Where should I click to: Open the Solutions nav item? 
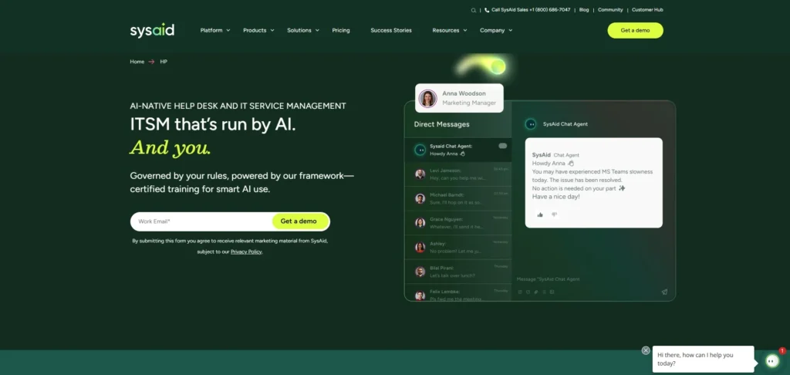[299, 30]
